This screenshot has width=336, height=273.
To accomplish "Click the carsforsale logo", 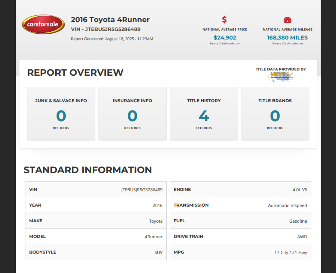I will click(x=43, y=24).
